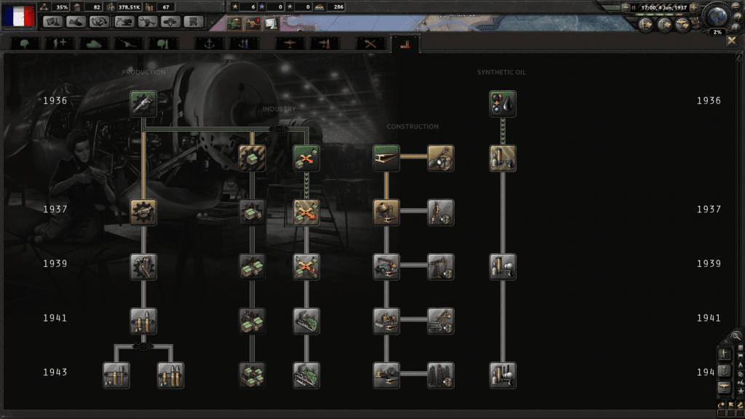Click the 1939 dispersed industry technology
The height and width of the screenshot is (419, 745).
(x=306, y=266)
